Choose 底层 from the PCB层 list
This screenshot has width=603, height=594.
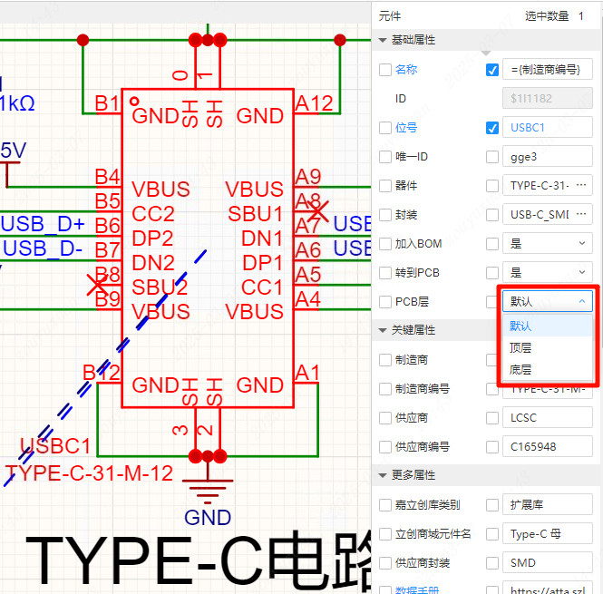click(520, 370)
